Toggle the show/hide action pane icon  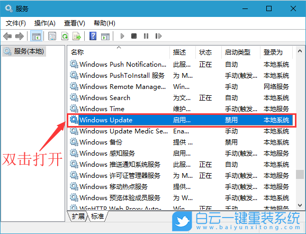click(x=105, y=37)
